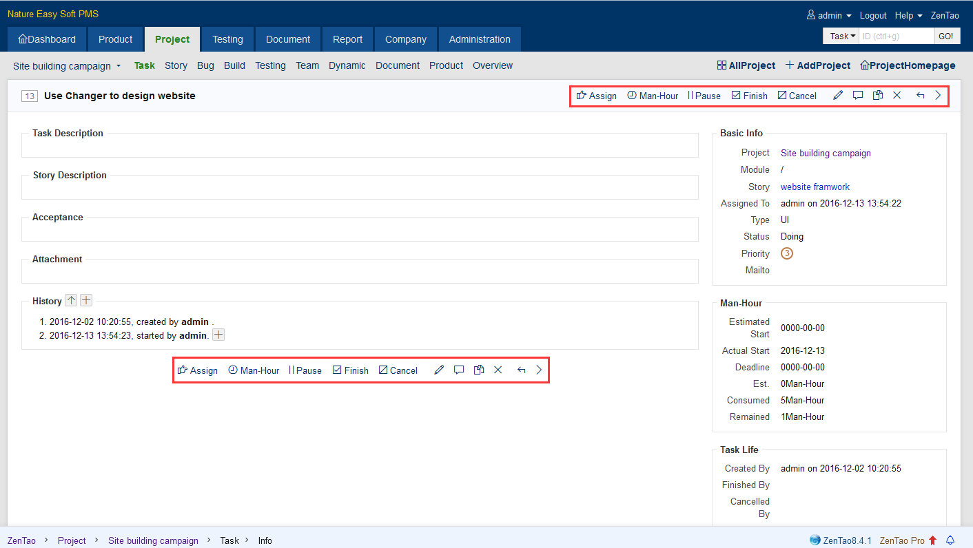This screenshot has height=548, width=973.
Task: Click the copy task icon in header toolbar
Action: pyautogui.click(x=877, y=96)
